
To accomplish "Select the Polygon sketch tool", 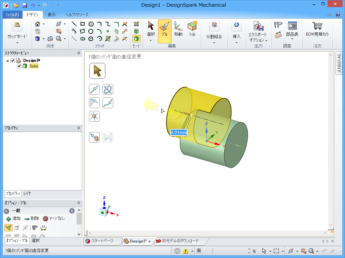I will click(x=91, y=39).
